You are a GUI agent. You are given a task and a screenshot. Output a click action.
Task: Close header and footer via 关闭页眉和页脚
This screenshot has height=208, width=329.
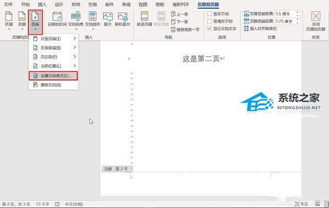coord(316,21)
